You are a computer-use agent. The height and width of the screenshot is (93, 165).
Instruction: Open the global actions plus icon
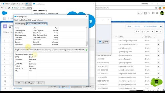point(145,13)
